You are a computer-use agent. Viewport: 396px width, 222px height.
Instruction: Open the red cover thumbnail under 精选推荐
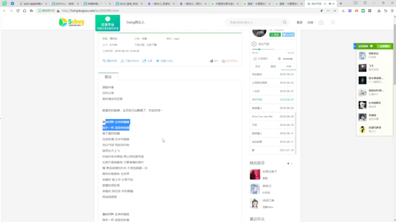(x=255, y=174)
